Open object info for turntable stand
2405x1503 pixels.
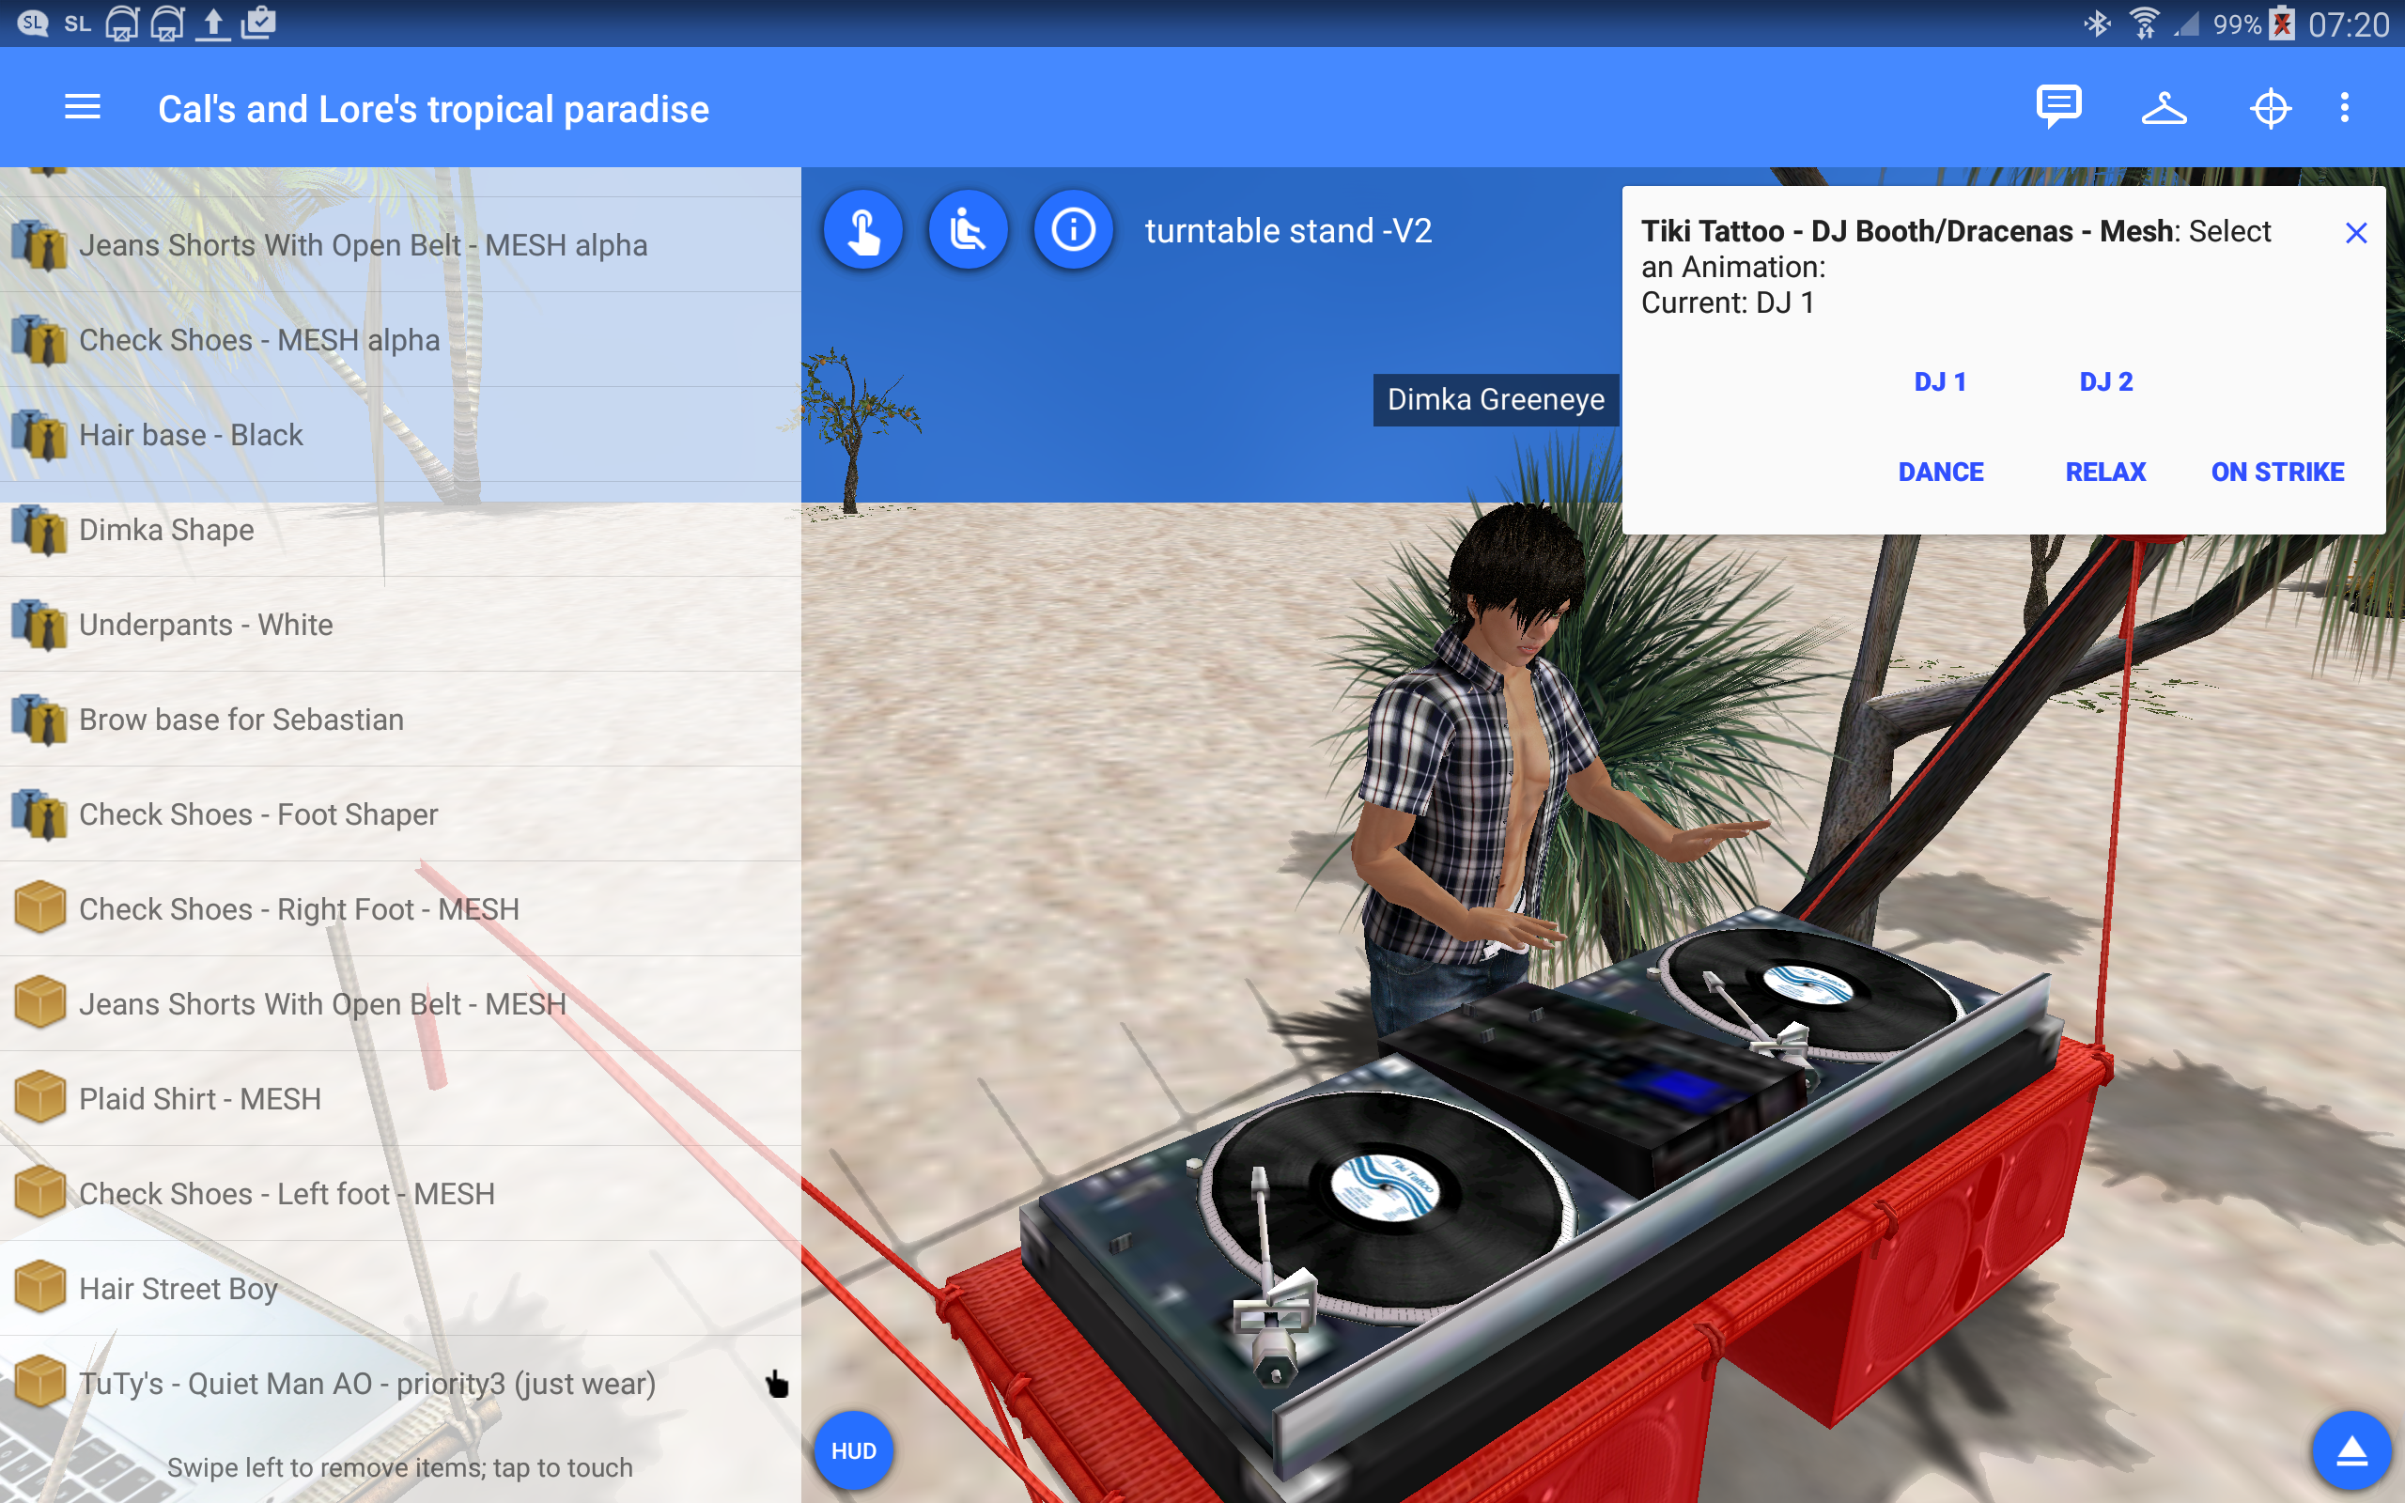pyautogui.click(x=1073, y=229)
